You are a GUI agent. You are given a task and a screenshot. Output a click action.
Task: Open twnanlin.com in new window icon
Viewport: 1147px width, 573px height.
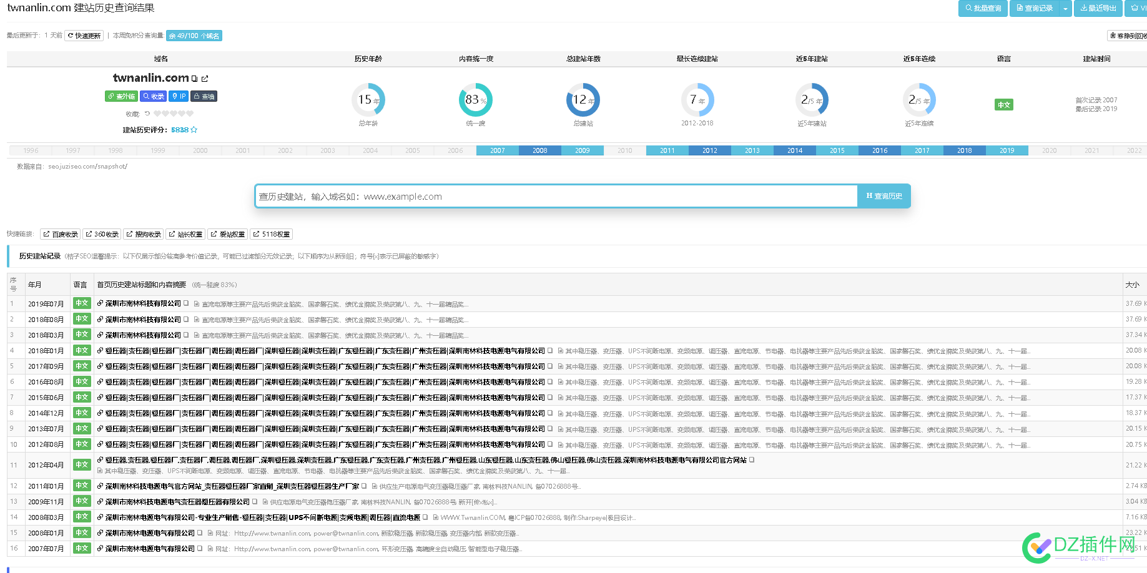[205, 79]
